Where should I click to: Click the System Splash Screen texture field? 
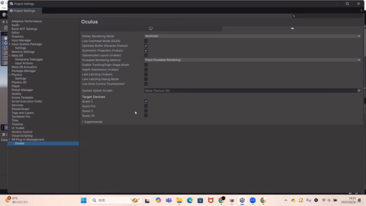(251, 90)
